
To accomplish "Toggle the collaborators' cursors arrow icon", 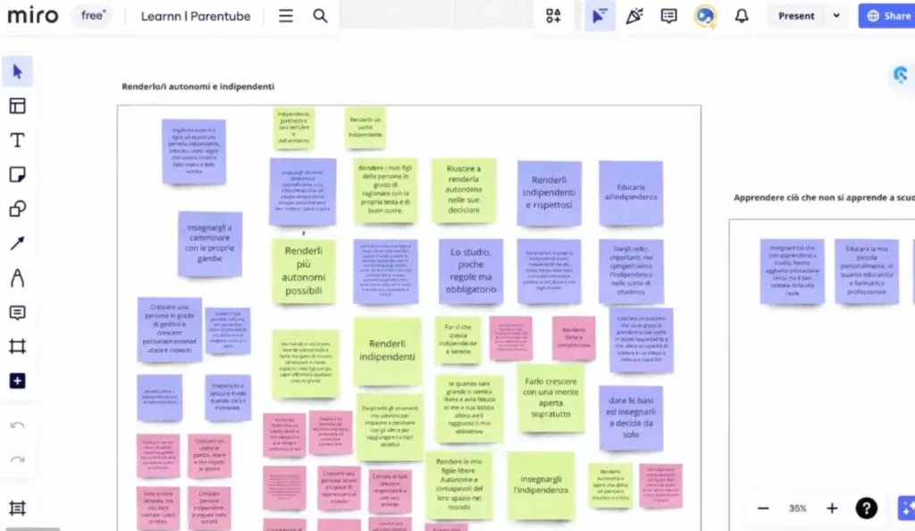I will tap(600, 16).
